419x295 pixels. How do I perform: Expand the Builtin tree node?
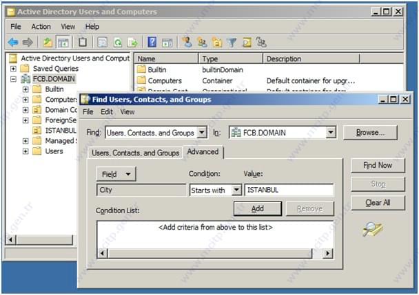tap(25, 89)
